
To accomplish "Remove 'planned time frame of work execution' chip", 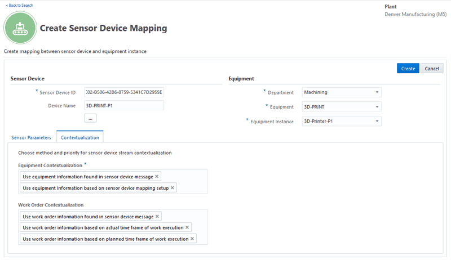I will coord(192,239).
